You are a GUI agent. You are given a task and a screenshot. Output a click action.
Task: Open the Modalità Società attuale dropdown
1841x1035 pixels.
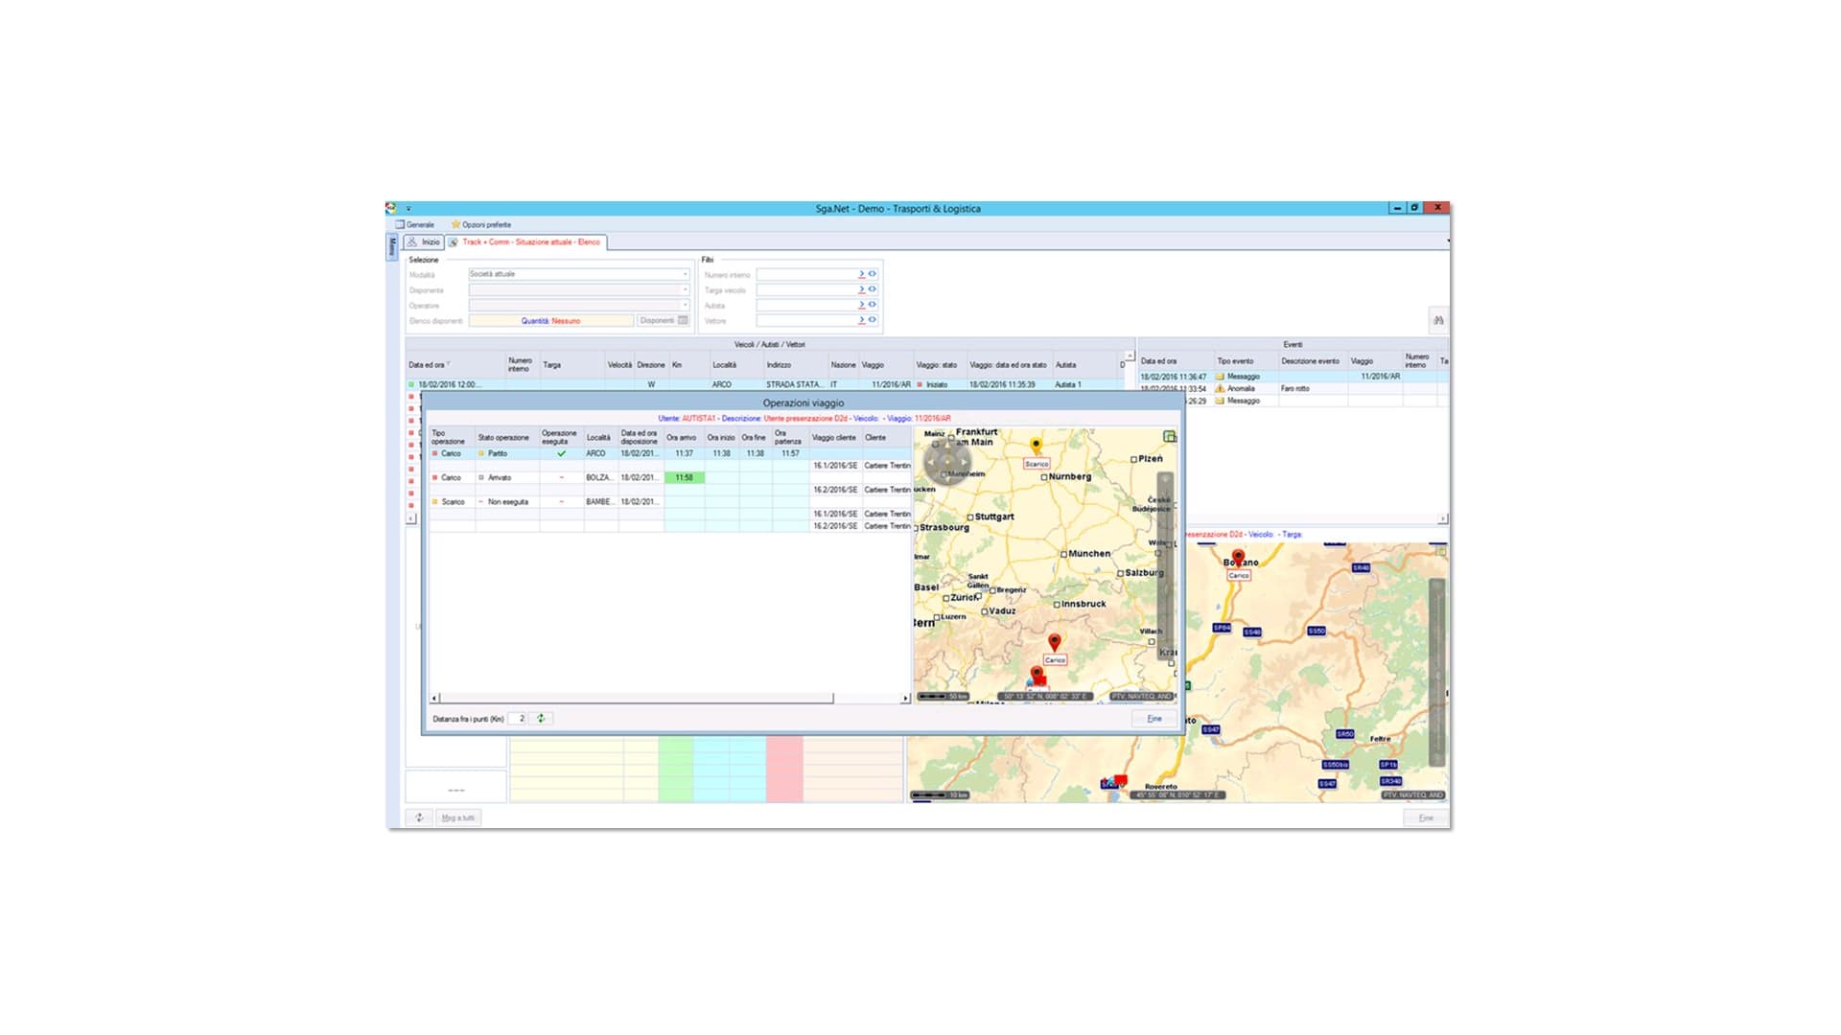685,274
